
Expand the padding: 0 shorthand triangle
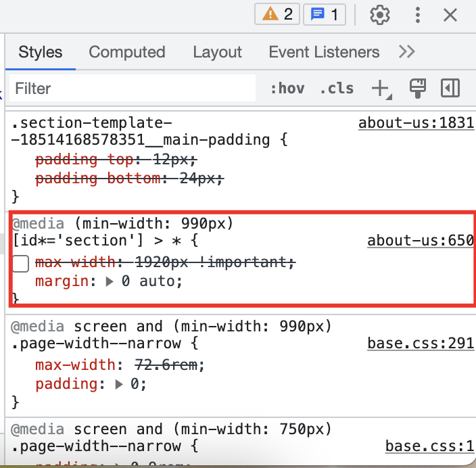tap(119, 385)
